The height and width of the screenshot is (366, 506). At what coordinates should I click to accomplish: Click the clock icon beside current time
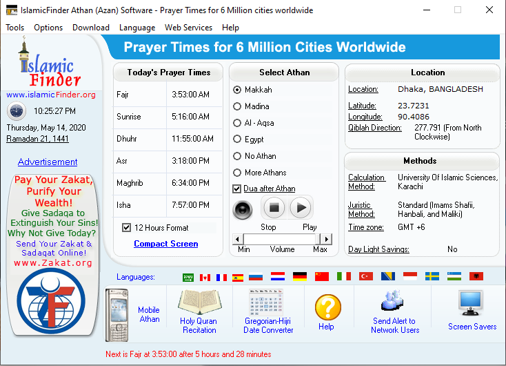(x=17, y=111)
